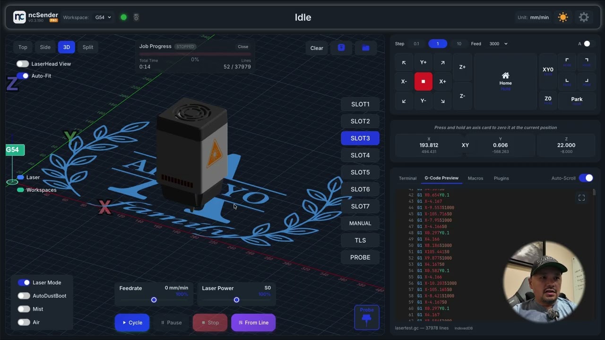
Task: Enable AutoDustBoot switch
Action: 24,296
